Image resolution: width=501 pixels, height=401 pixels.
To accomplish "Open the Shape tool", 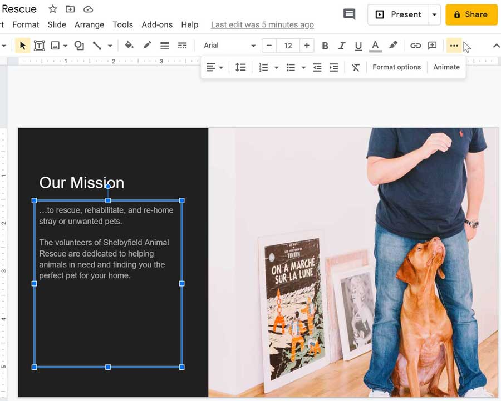I will [78, 45].
